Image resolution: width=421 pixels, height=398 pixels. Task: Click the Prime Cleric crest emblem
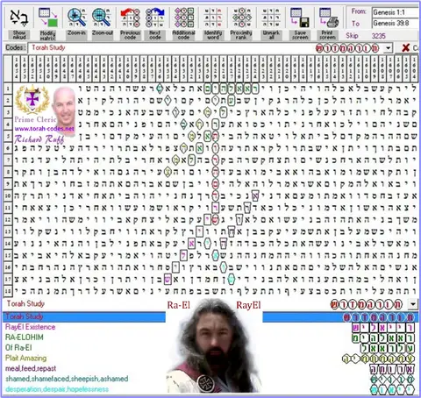pyautogui.click(x=32, y=100)
